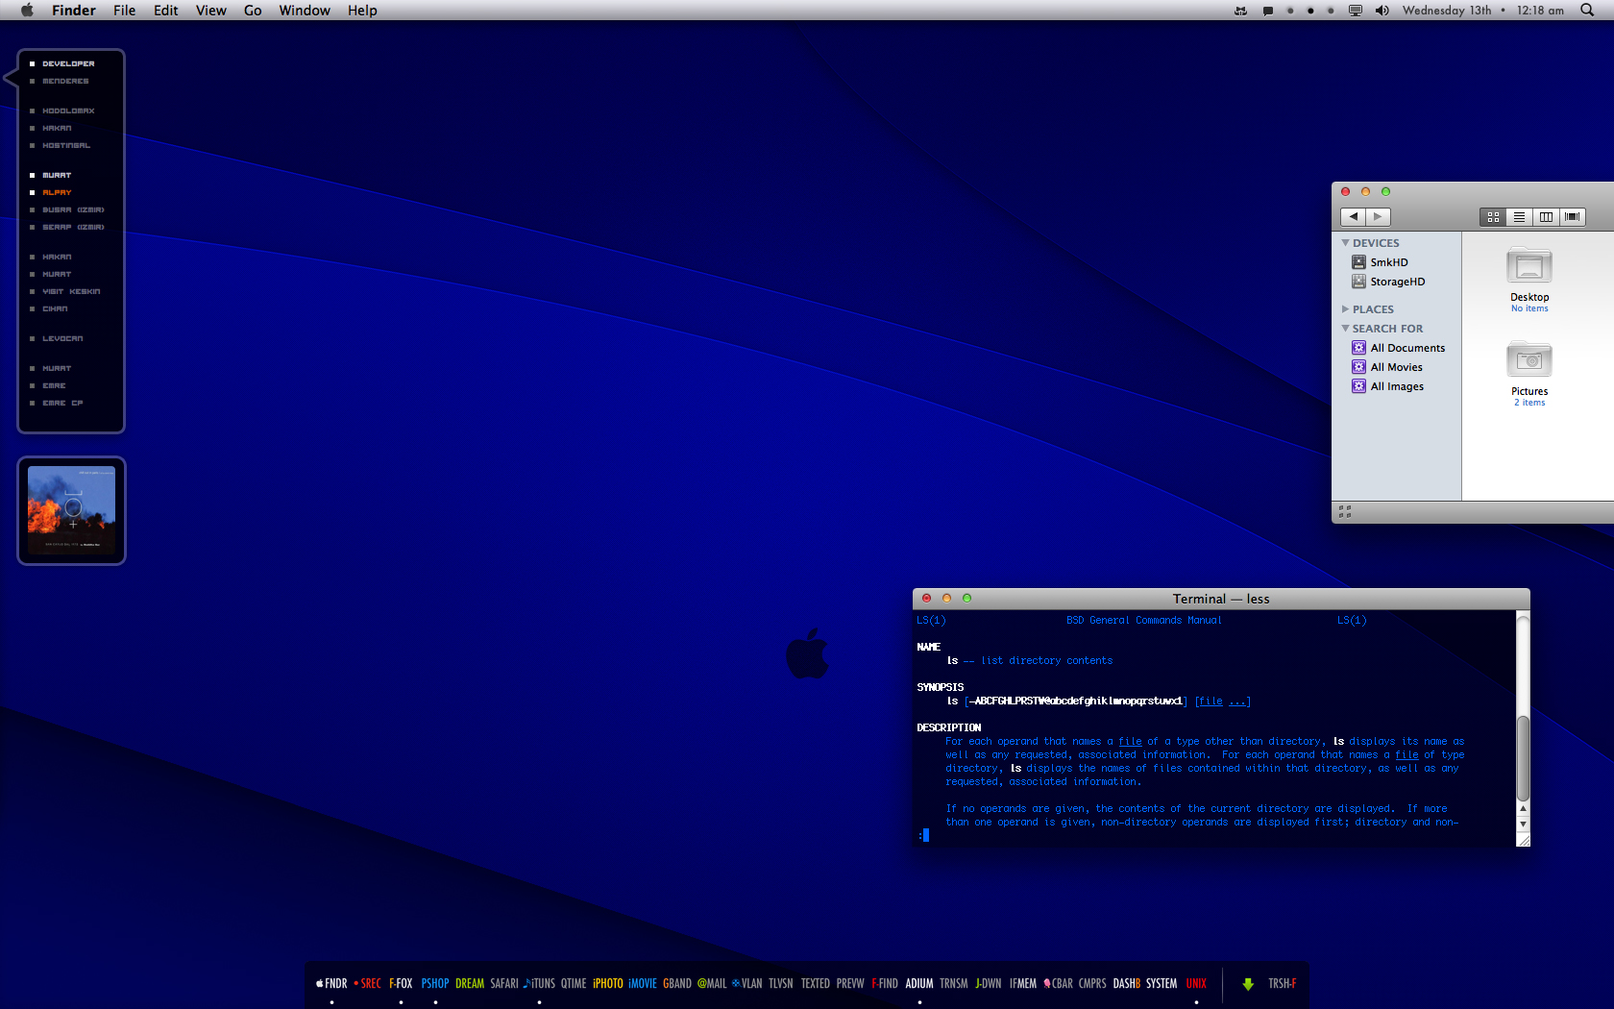Open the Go menu
Viewport: 1614px width, 1009px height.
[x=253, y=10]
